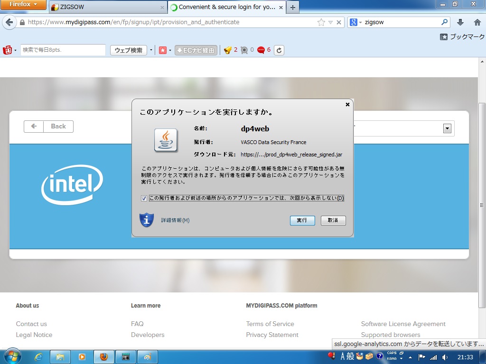Click the ECナビ経由 button
The image size is (486, 364).
[196, 50]
